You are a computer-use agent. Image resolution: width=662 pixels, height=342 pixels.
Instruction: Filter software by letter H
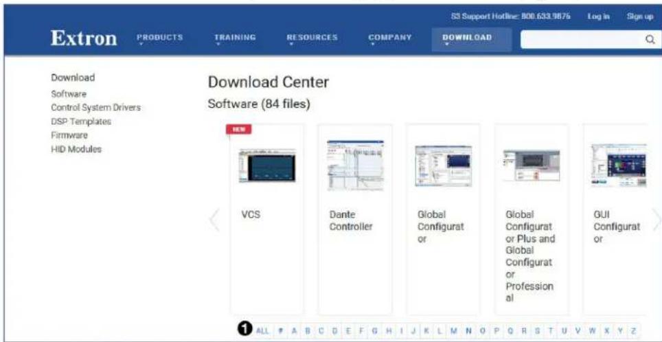[389, 330]
